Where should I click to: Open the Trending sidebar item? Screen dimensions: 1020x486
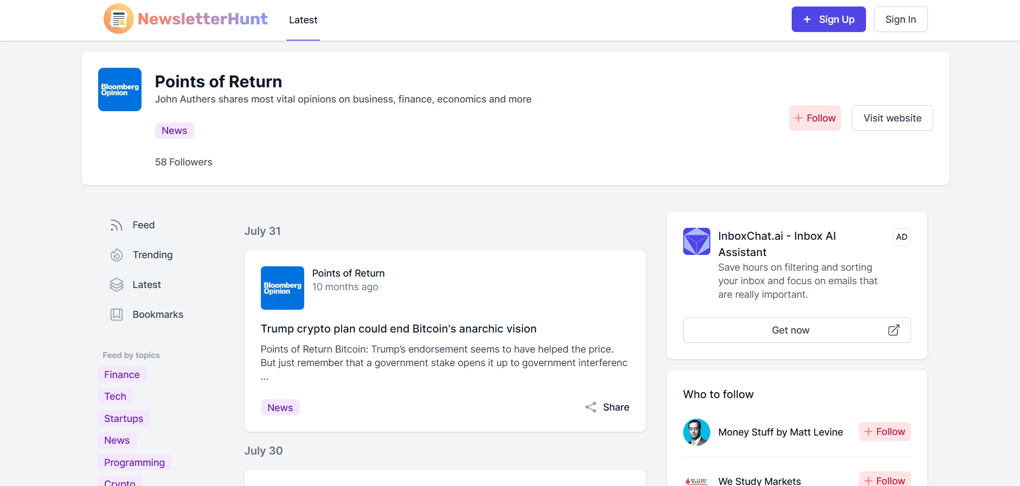(153, 255)
